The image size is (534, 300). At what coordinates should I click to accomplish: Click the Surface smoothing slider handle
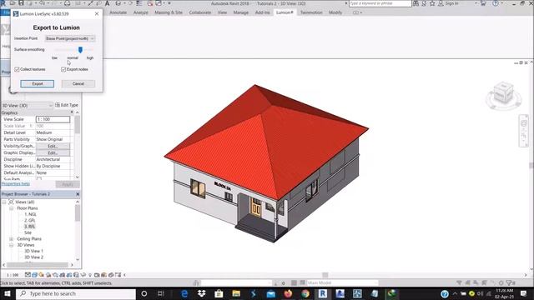80,50
